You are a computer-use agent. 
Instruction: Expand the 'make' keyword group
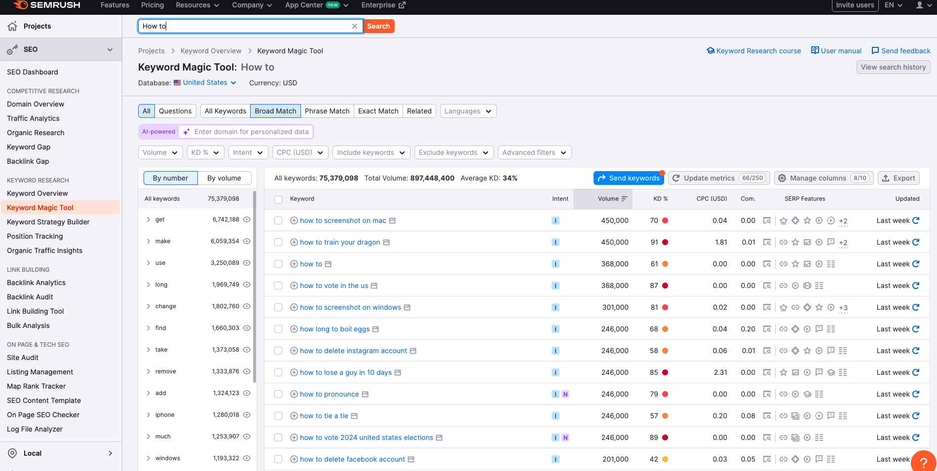(148, 241)
